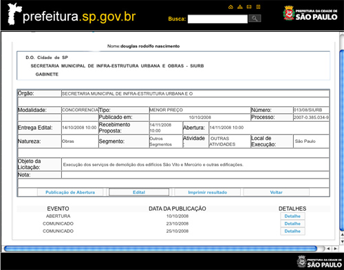344x270 pixels.
Task: Click the vertical scrollbar thumb
Action: 342,139
